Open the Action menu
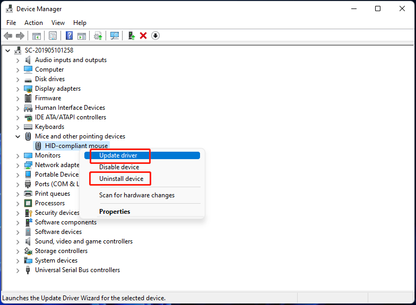416x305 pixels. [x=33, y=23]
